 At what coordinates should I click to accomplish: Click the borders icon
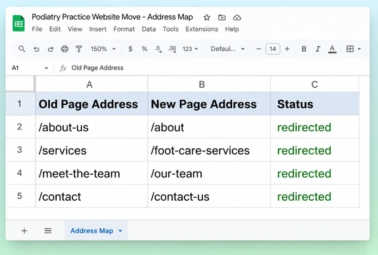350,49
